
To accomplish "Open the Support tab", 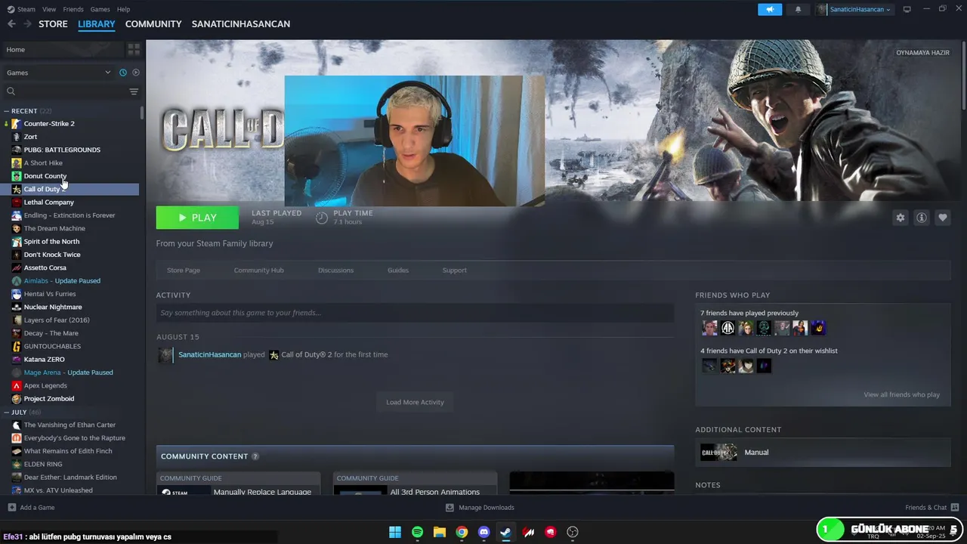I will point(454,270).
